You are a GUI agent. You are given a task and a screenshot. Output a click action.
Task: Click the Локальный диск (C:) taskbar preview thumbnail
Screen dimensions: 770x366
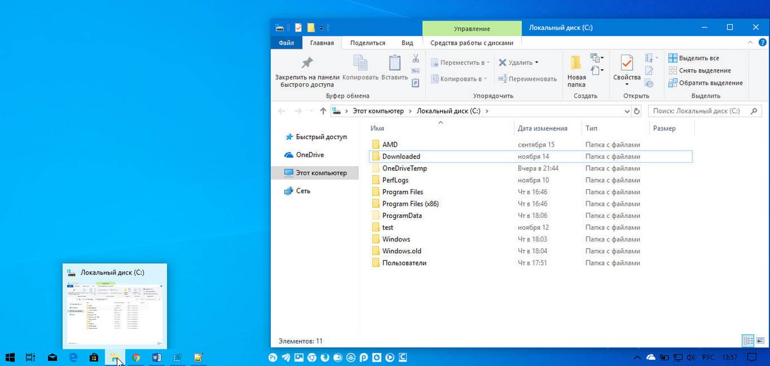tap(115, 306)
